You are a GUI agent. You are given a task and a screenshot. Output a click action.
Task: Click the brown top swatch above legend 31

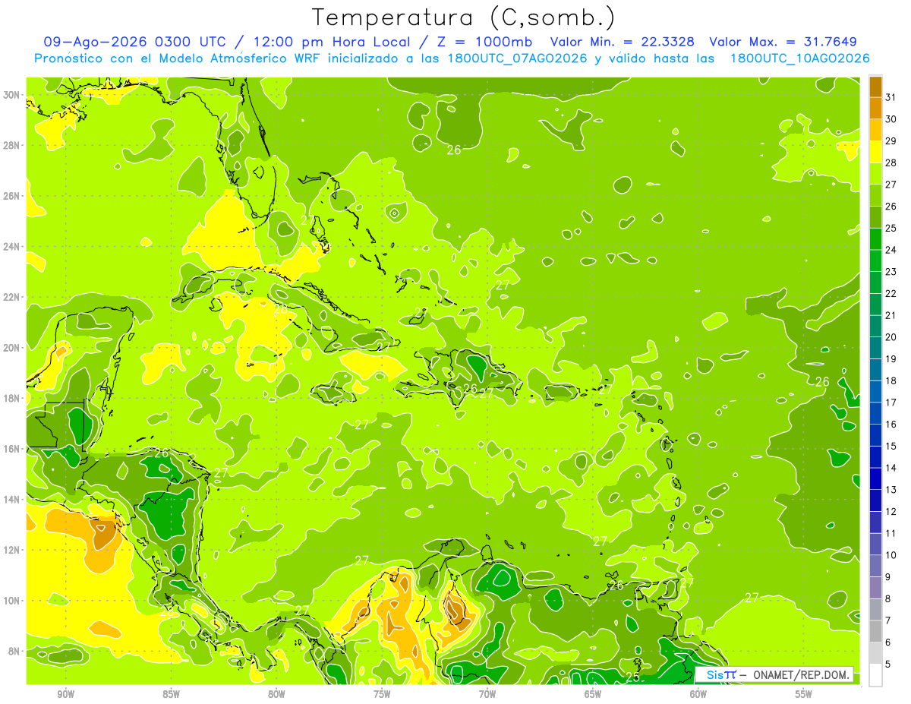tap(875, 87)
